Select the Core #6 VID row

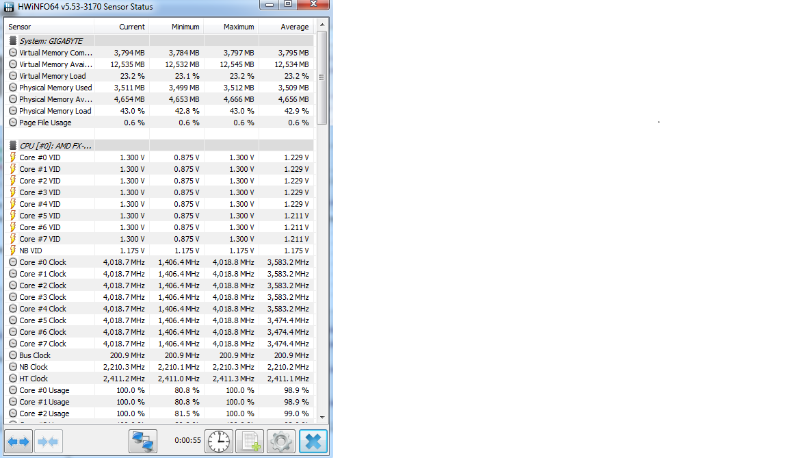(159, 227)
